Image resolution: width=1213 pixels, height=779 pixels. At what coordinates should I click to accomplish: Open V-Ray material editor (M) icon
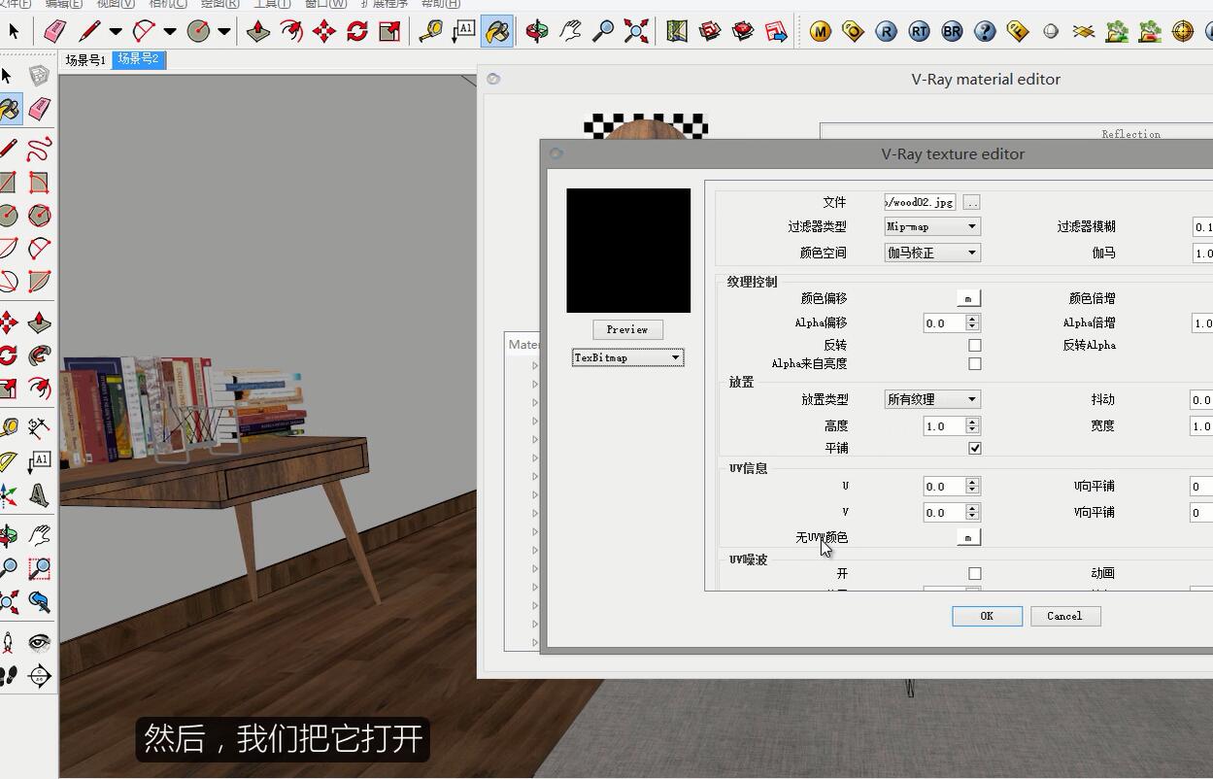821,32
